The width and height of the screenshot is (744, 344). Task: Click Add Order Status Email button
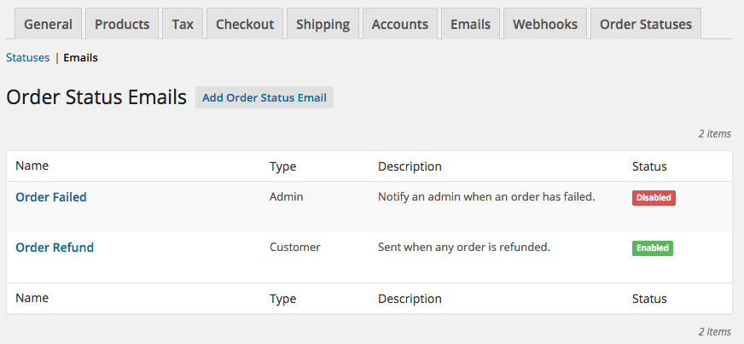click(x=264, y=97)
